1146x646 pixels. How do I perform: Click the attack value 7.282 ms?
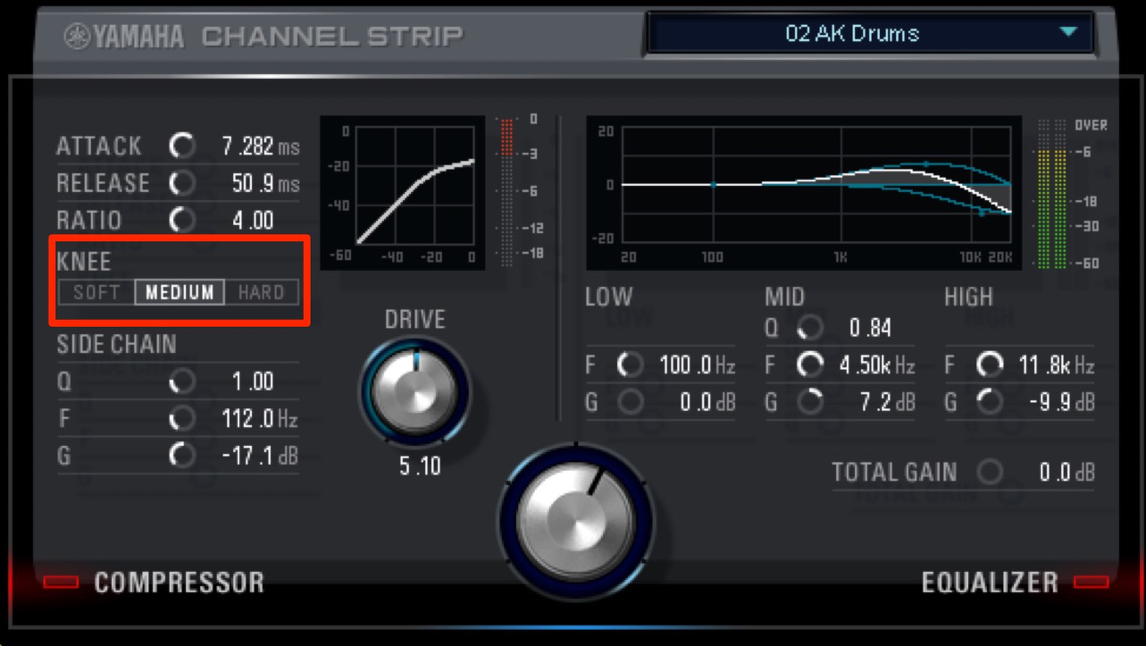tap(260, 146)
